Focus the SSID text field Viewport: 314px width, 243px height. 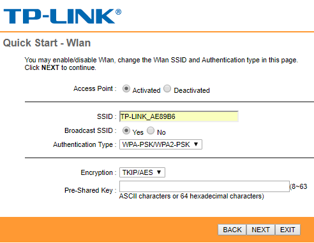click(x=179, y=116)
